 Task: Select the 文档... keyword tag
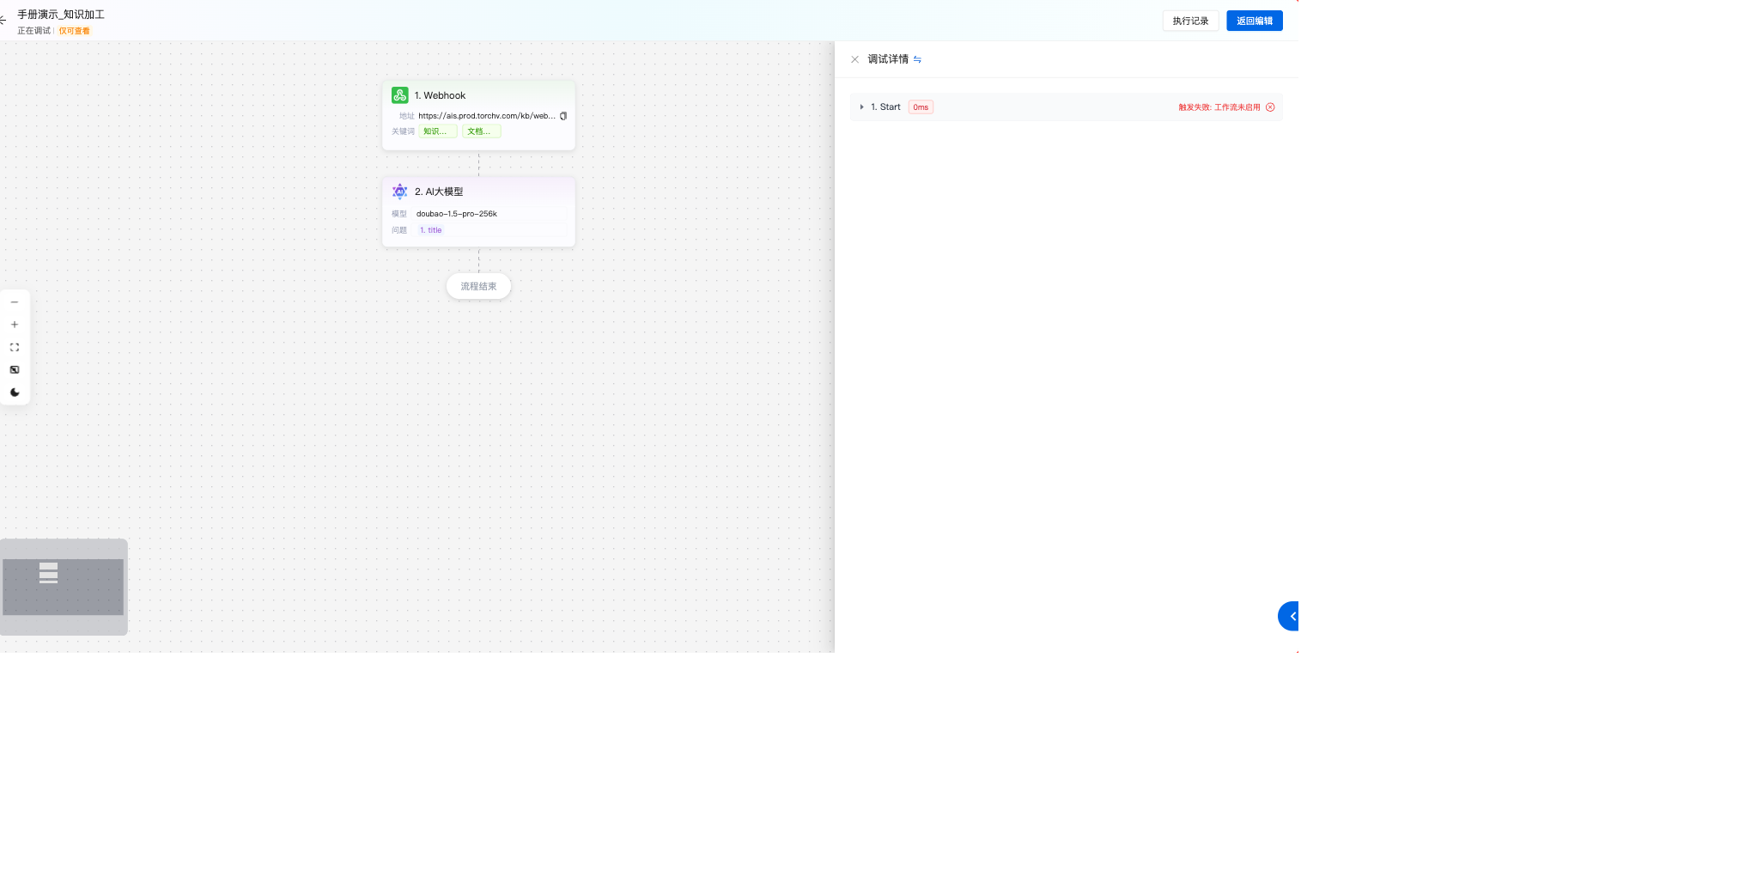click(x=481, y=131)
